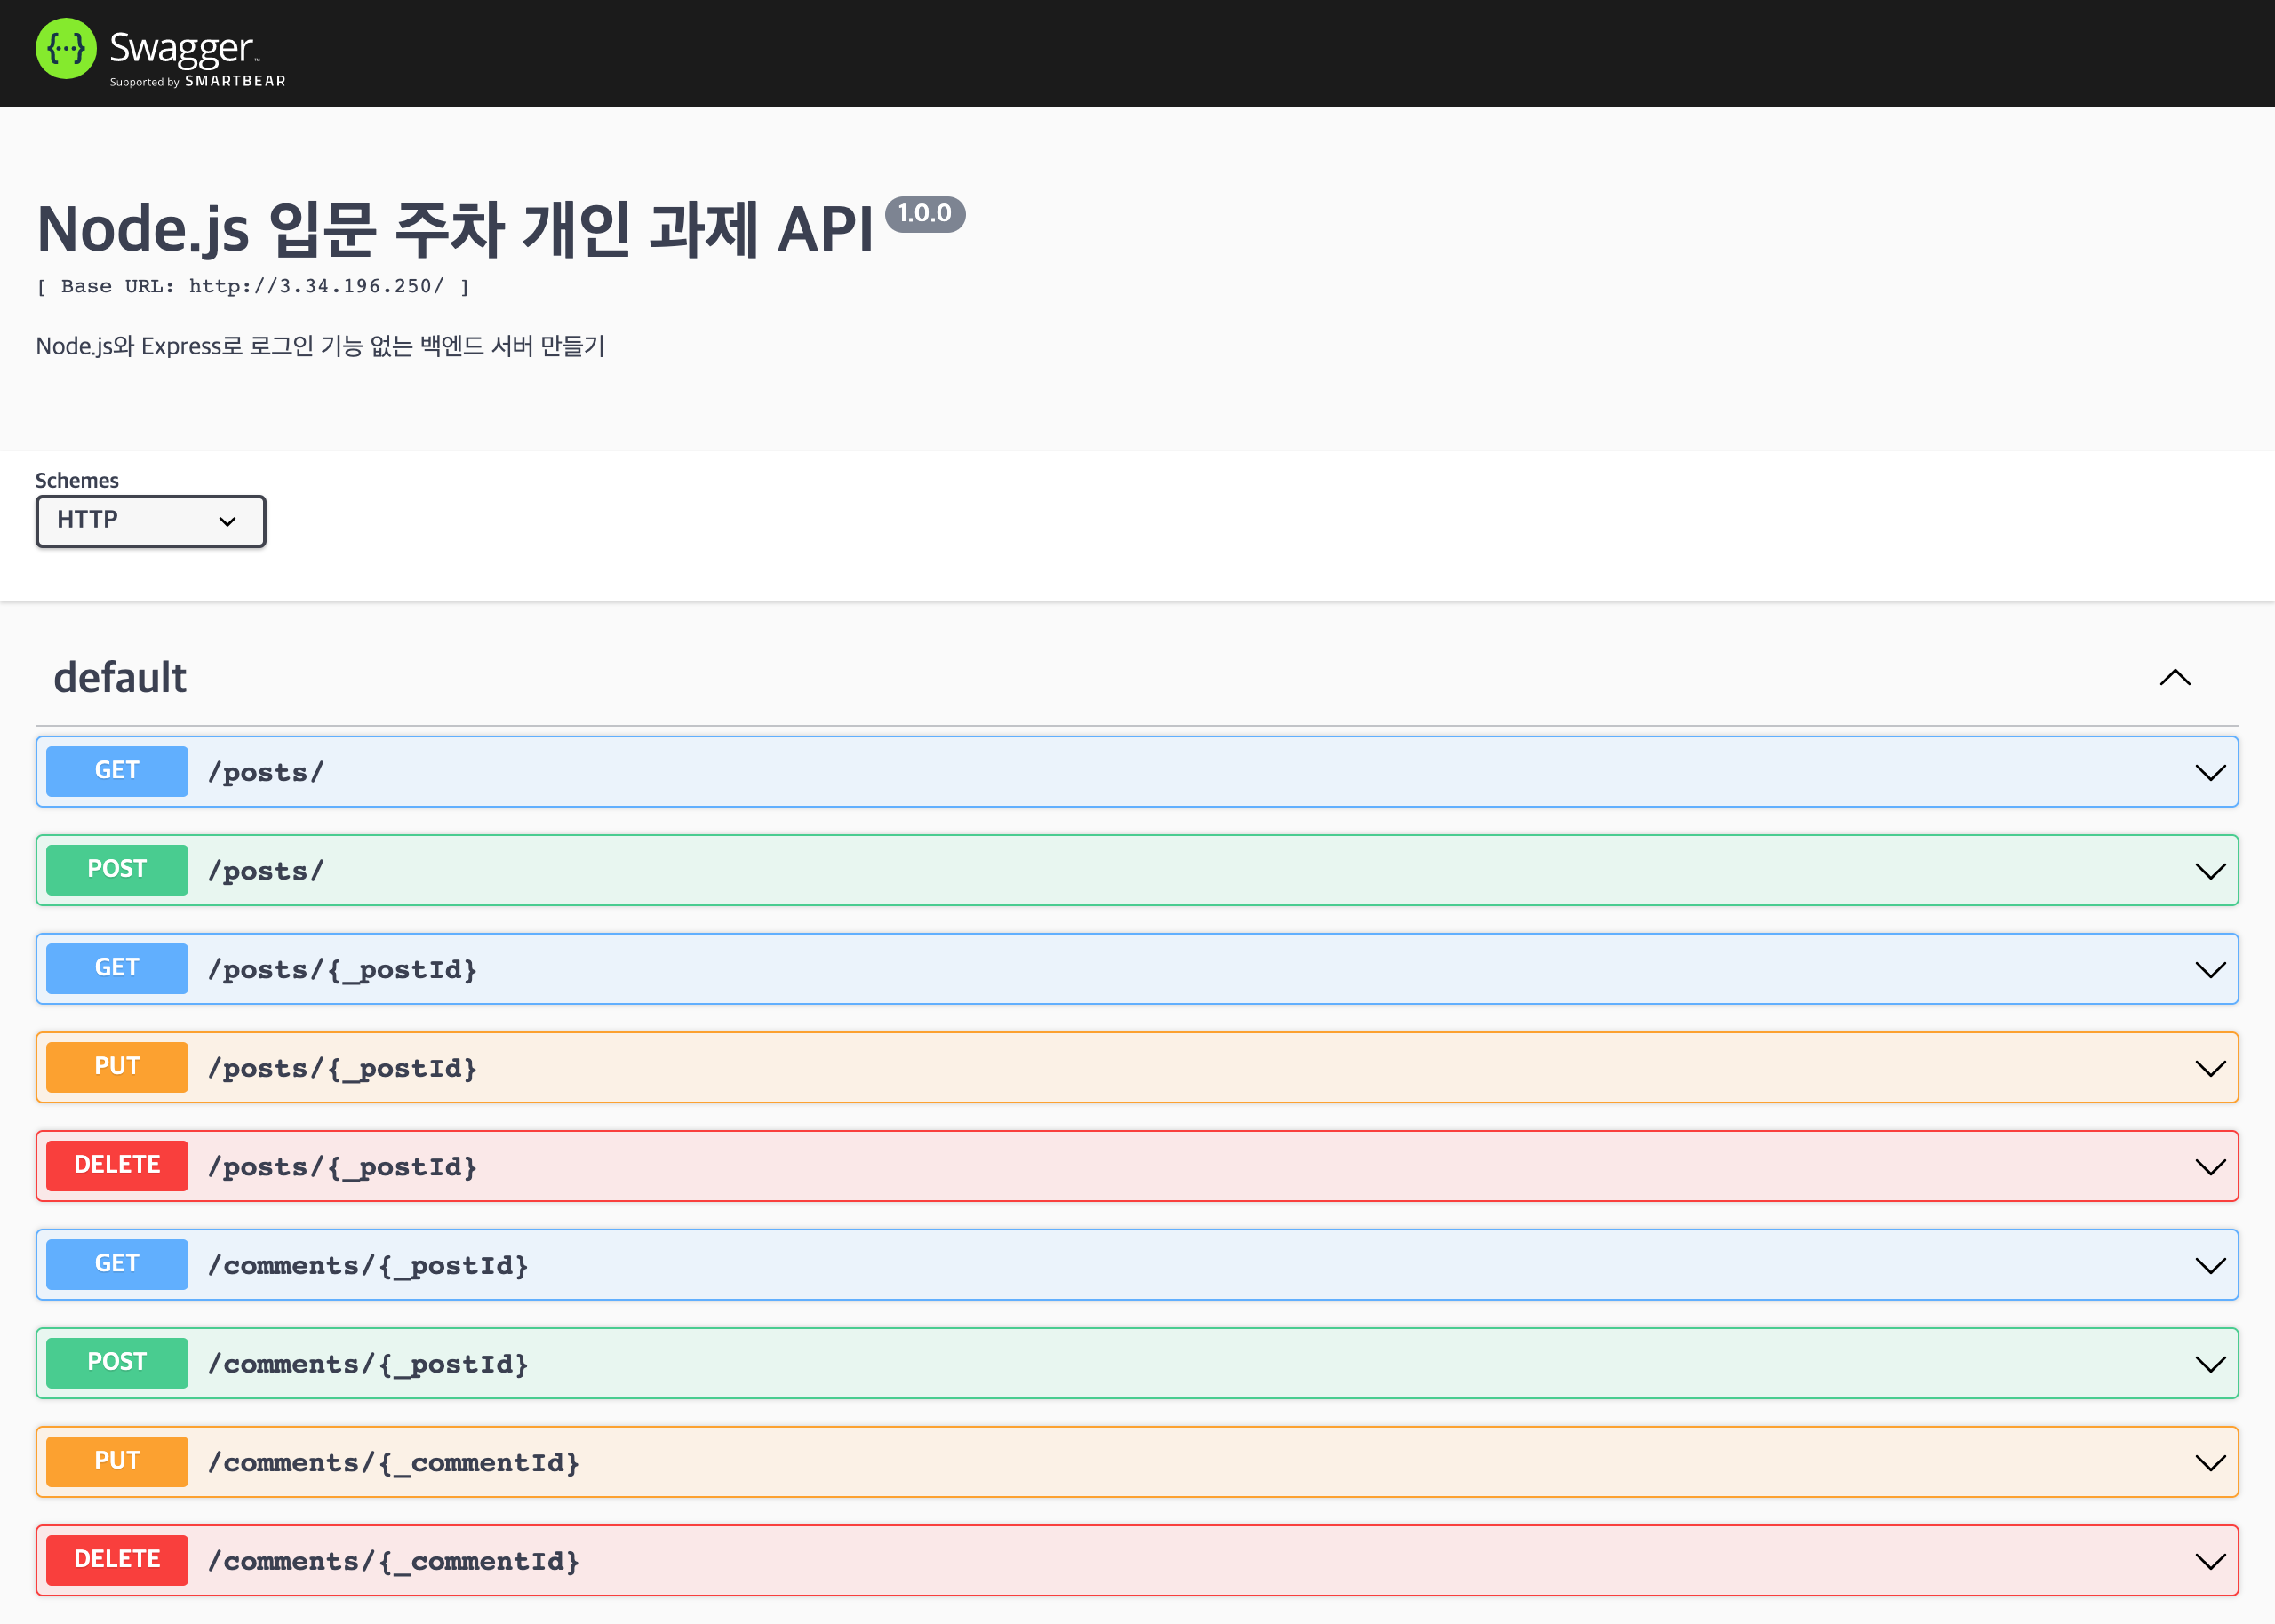Expand DELETE /comments/{_commentId} chevron arrow
Image resolution: width=2275 pixels, height=1624 pixels.
point(2209,1561)
